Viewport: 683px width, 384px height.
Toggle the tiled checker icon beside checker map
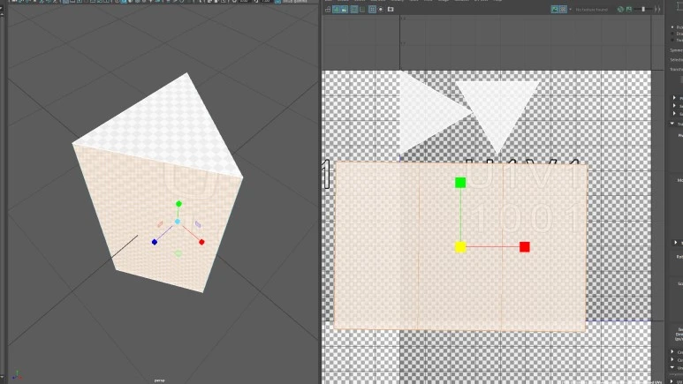pos(563,10)
